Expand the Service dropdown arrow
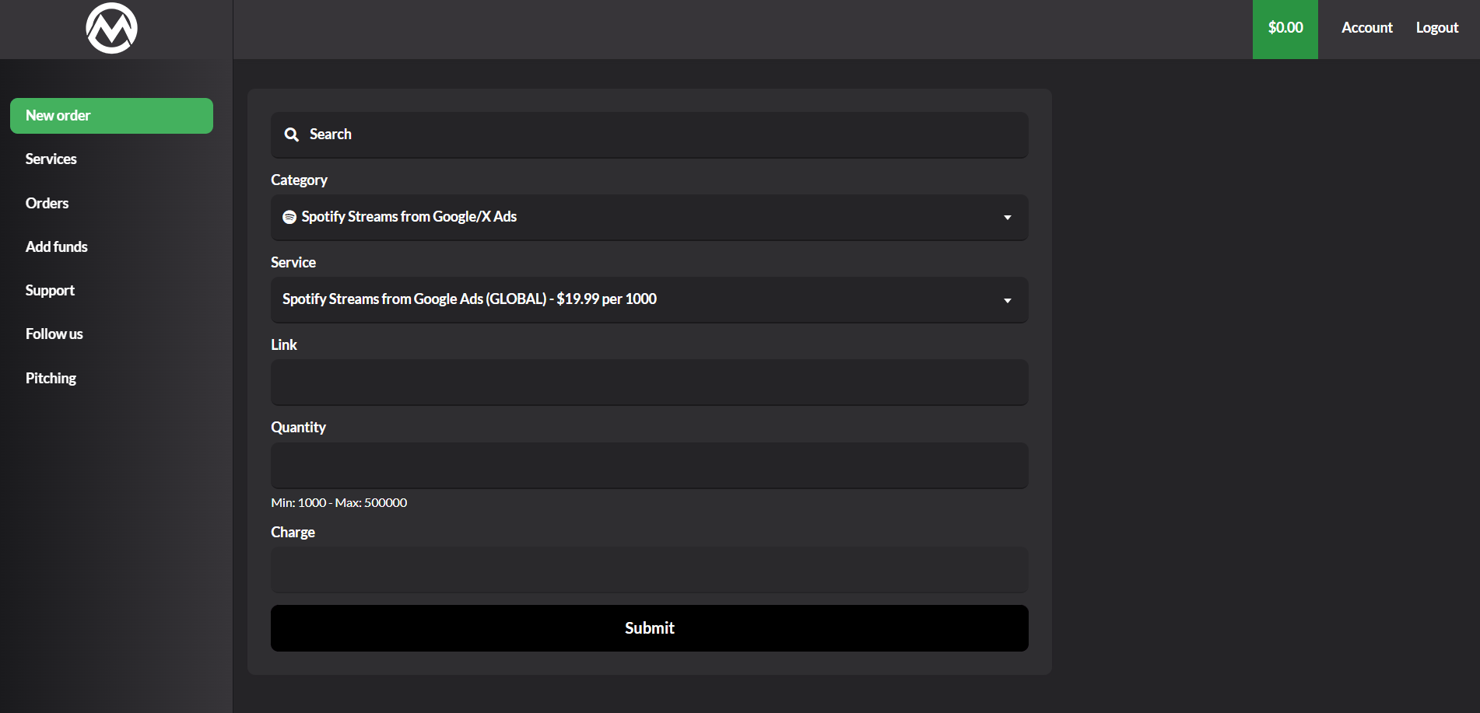 click(1007, 300)
